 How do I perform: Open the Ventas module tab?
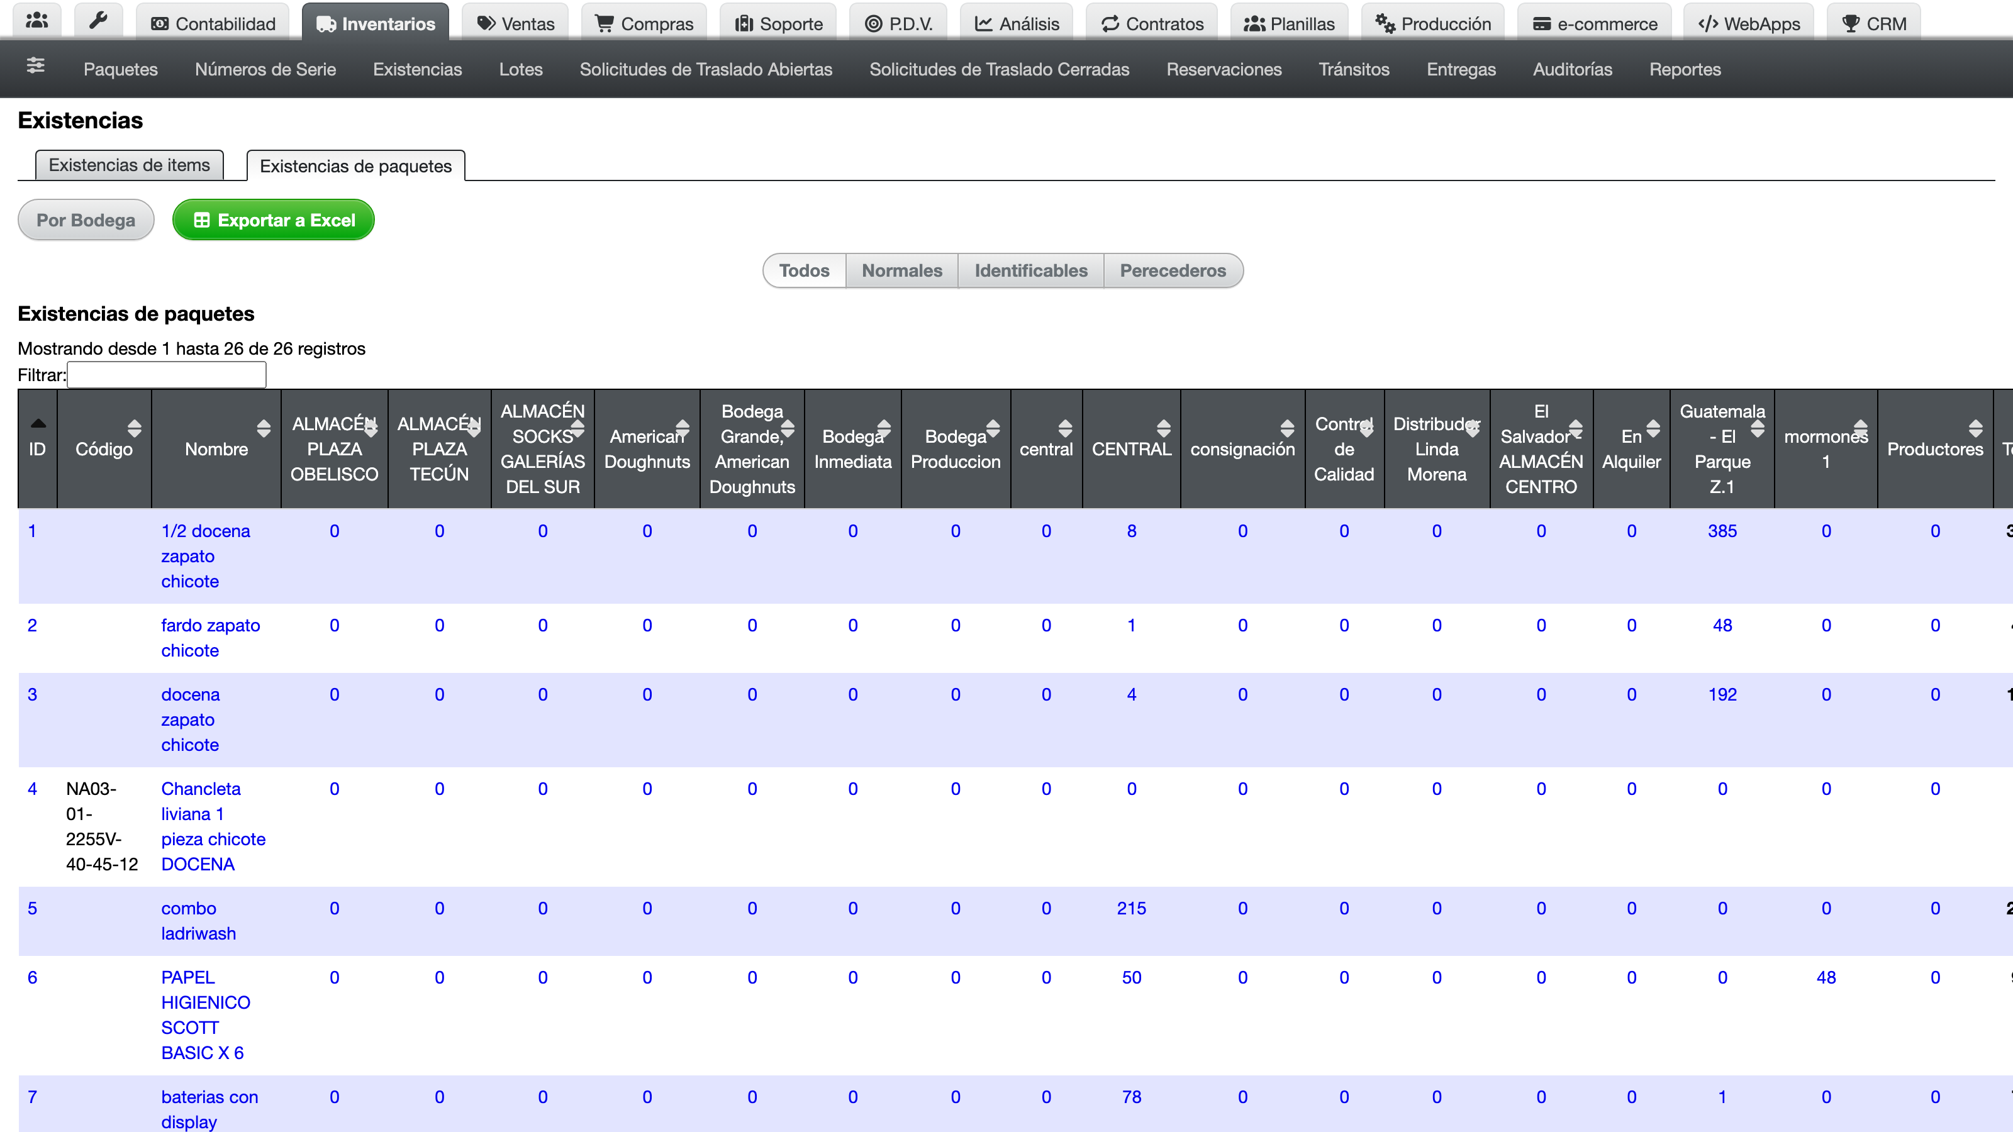[x=516, y=22]
